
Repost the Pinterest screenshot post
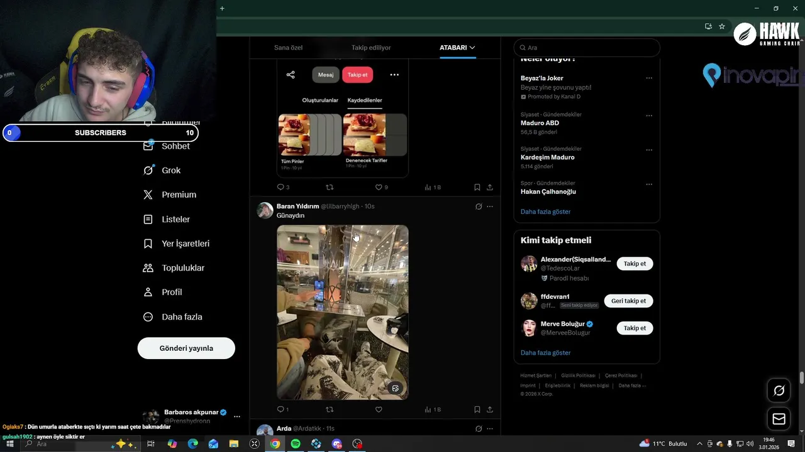(330, 187)
